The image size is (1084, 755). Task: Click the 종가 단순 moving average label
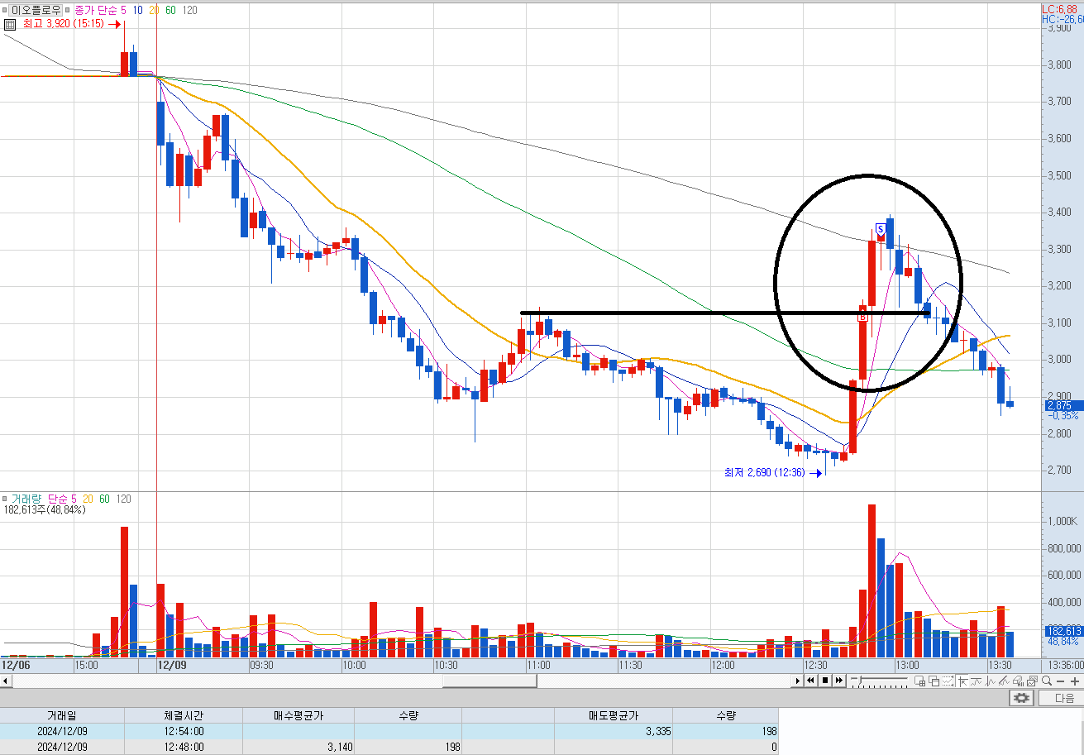pos(95,10)
